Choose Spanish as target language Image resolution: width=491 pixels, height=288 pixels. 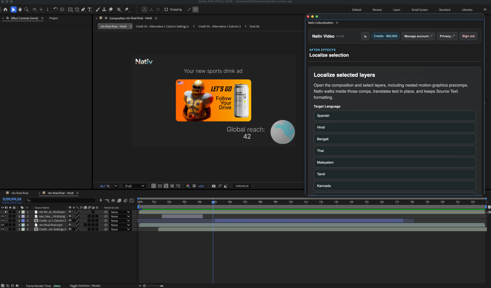[395, 116]
